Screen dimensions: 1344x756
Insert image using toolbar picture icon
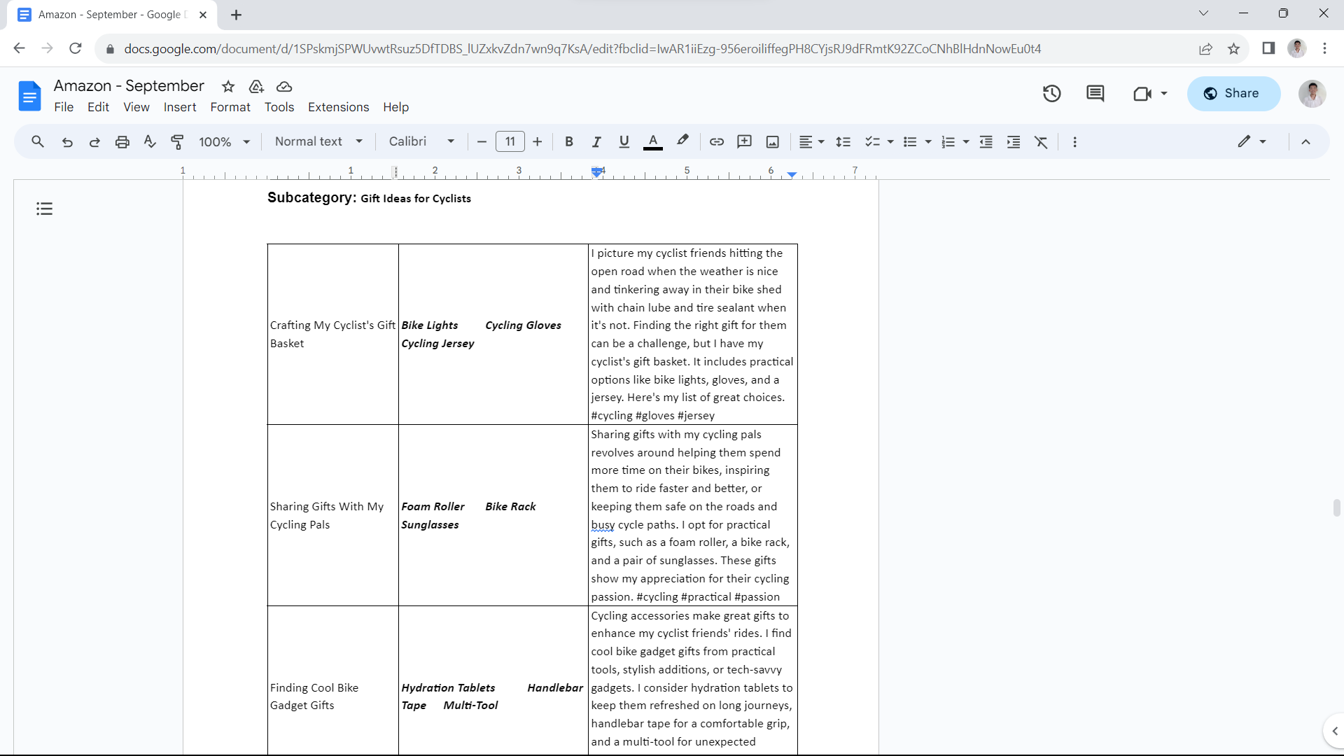tap(773, 141)
